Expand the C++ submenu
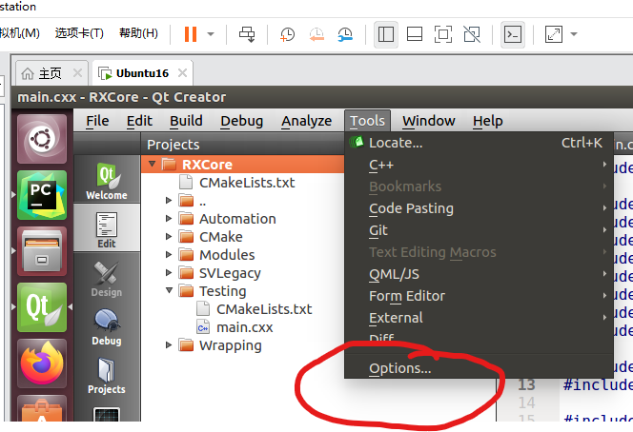The width and height of the screenshot is (633, 432). [479, 165]
